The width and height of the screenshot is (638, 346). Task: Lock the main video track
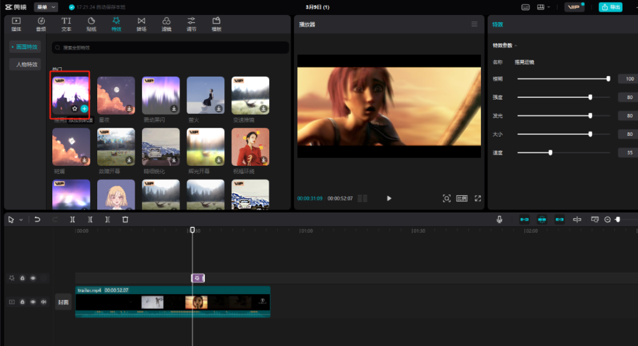[22, 302]
